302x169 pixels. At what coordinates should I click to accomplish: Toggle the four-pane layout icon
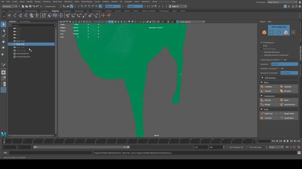point(3,78)
